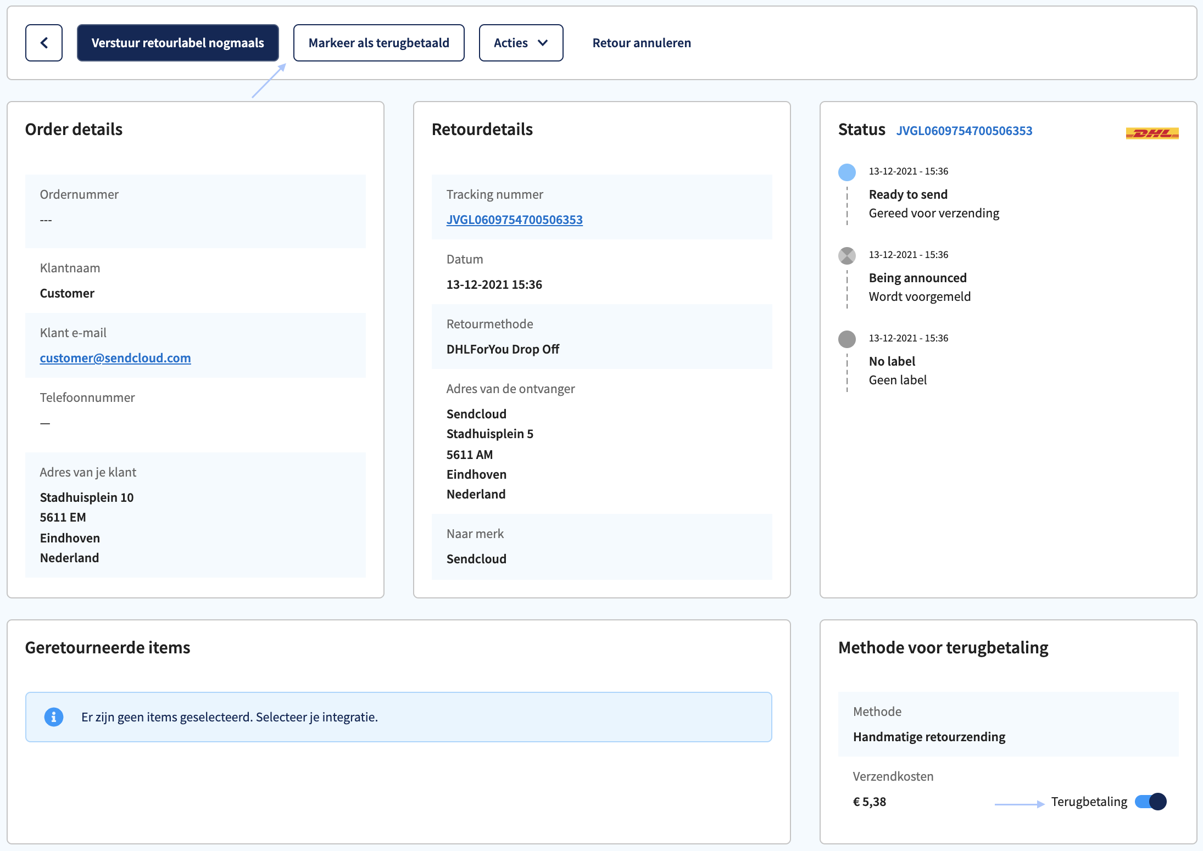Image resolution: width=1203 pixels, height=851 pixels.
Task: Select the 5611 EM postcode
Action: click(x=63, y=517)
